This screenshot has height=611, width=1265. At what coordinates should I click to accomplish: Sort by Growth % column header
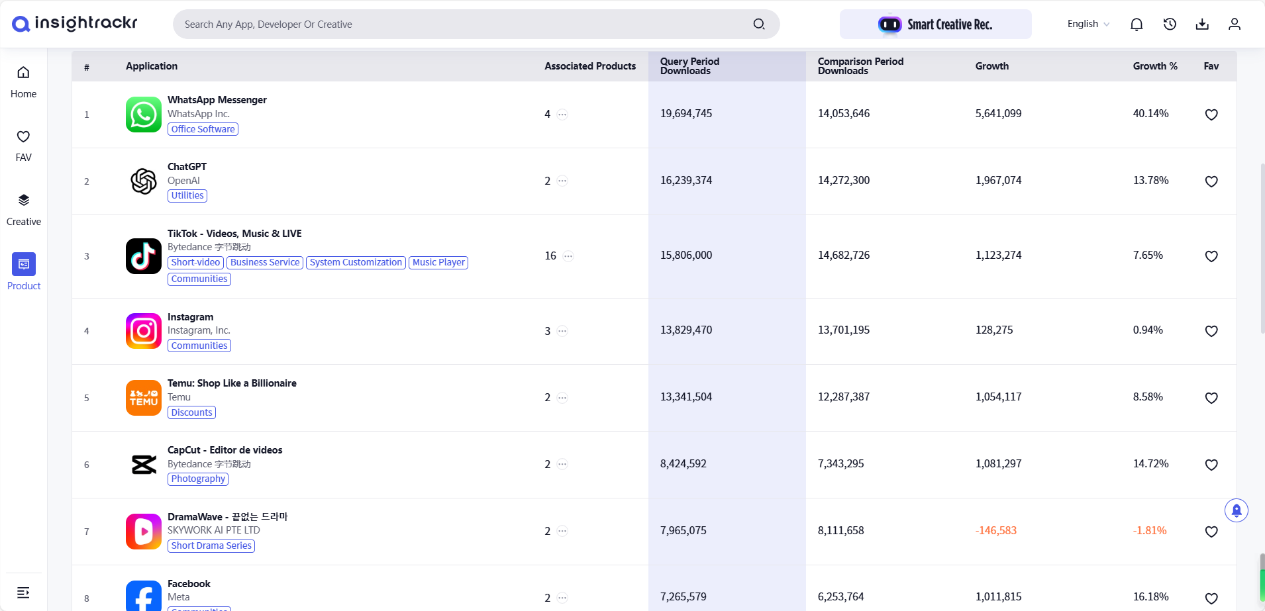point(1155,66)
